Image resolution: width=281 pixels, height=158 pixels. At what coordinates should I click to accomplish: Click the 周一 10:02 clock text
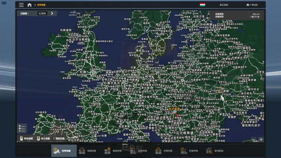pyautogui.click(x=252, y=5)
